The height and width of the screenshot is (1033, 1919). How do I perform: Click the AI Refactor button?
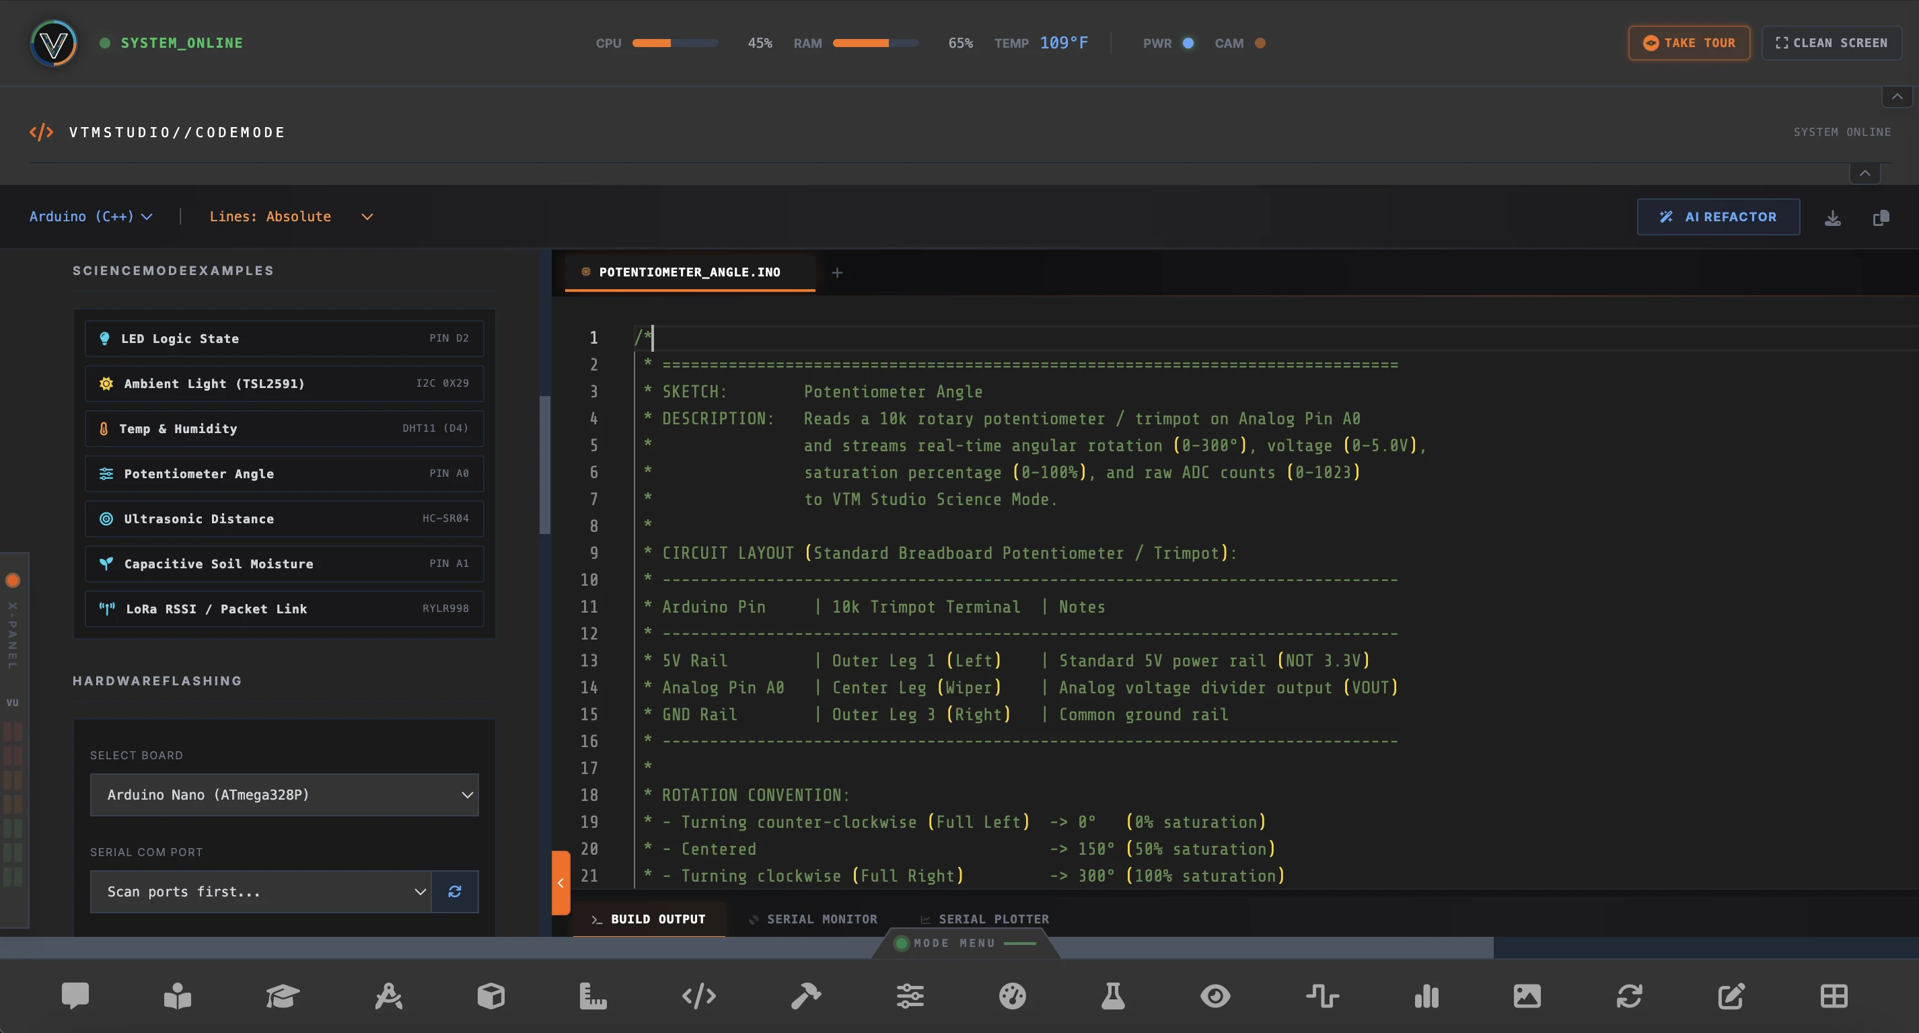pyautogui.click(x=1718, y=217)
